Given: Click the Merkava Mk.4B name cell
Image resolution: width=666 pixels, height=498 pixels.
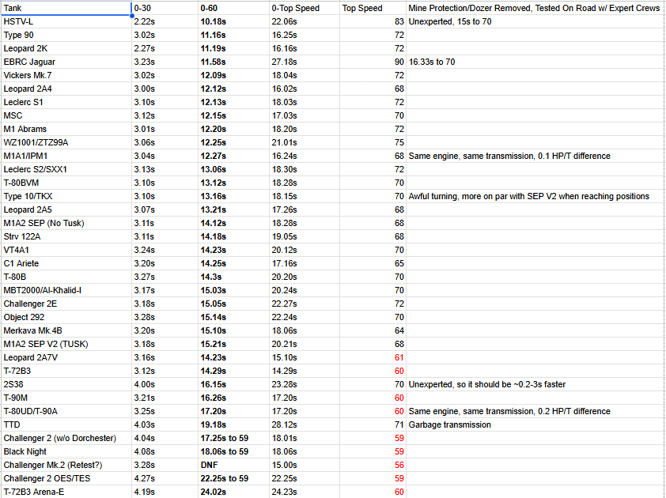Looking at the screenshot, I should tap(66, 330).
